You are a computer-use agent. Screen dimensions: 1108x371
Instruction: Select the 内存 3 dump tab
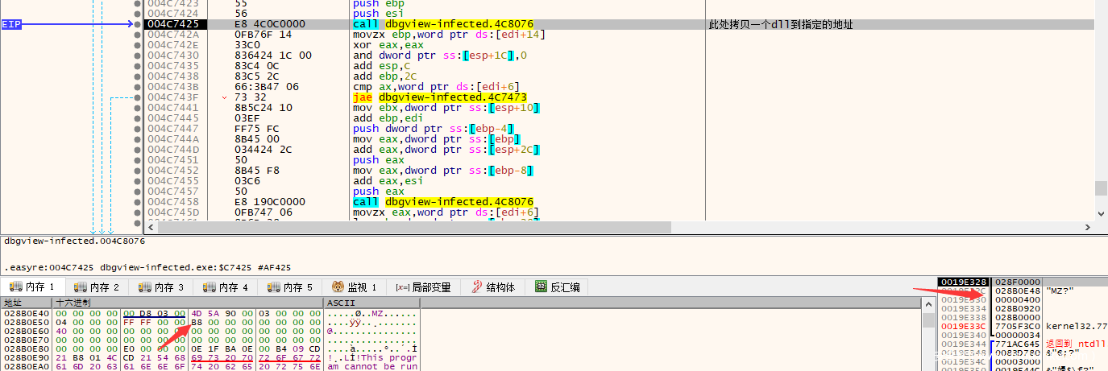162,287
